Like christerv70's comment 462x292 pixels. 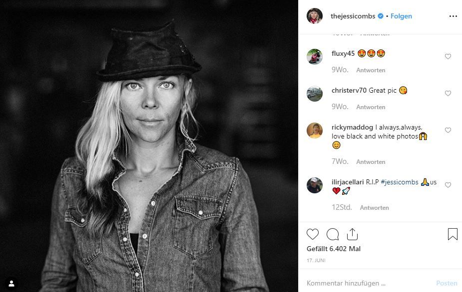click(x=448, y=93)
